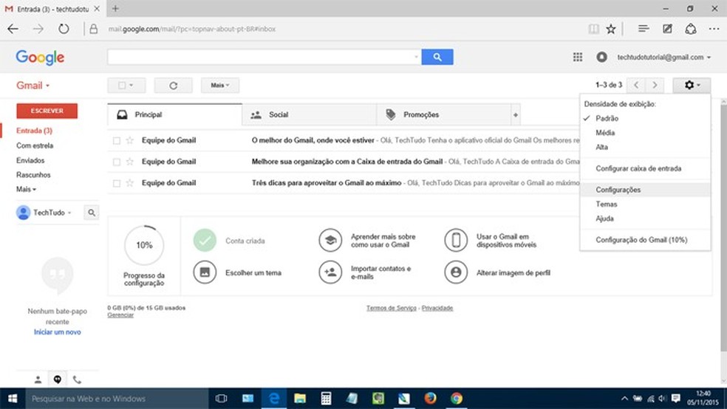727x409 pixels.
Task: Choose Configurações in the settings menu
Action: coord(645,190)
